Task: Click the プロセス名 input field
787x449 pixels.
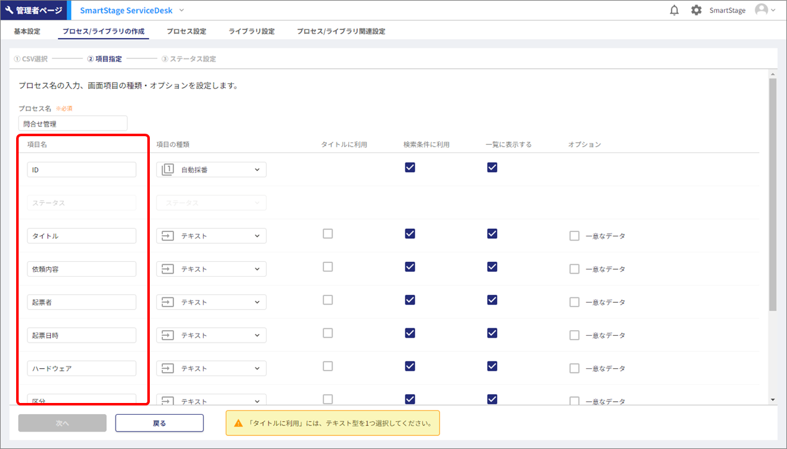Action: pyautogui.click(x=73, y=124)
